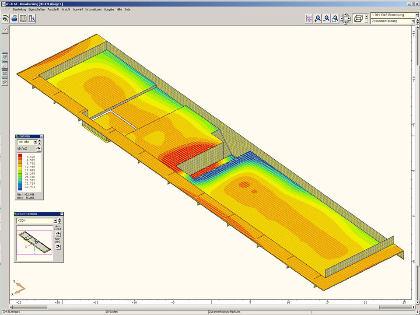Click the 3D model preview thumbnail

coord(34,240)
